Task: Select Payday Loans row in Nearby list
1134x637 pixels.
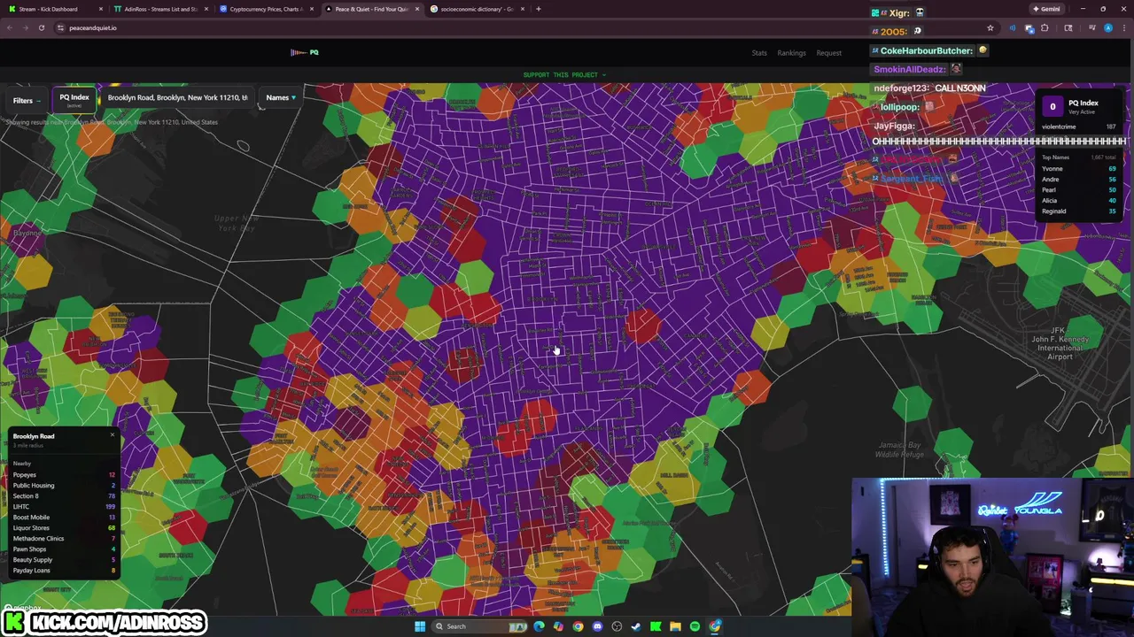Action: point(64,571)
